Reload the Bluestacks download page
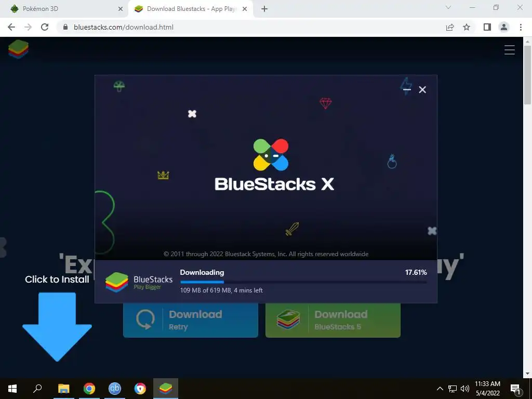Image resolution: width=532 pixels, height=399 pixels. (45, 27)
